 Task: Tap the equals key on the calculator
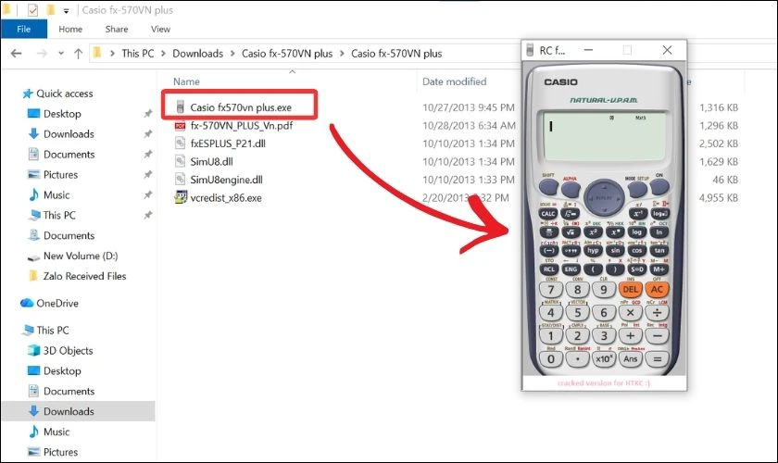click(657, 358)
